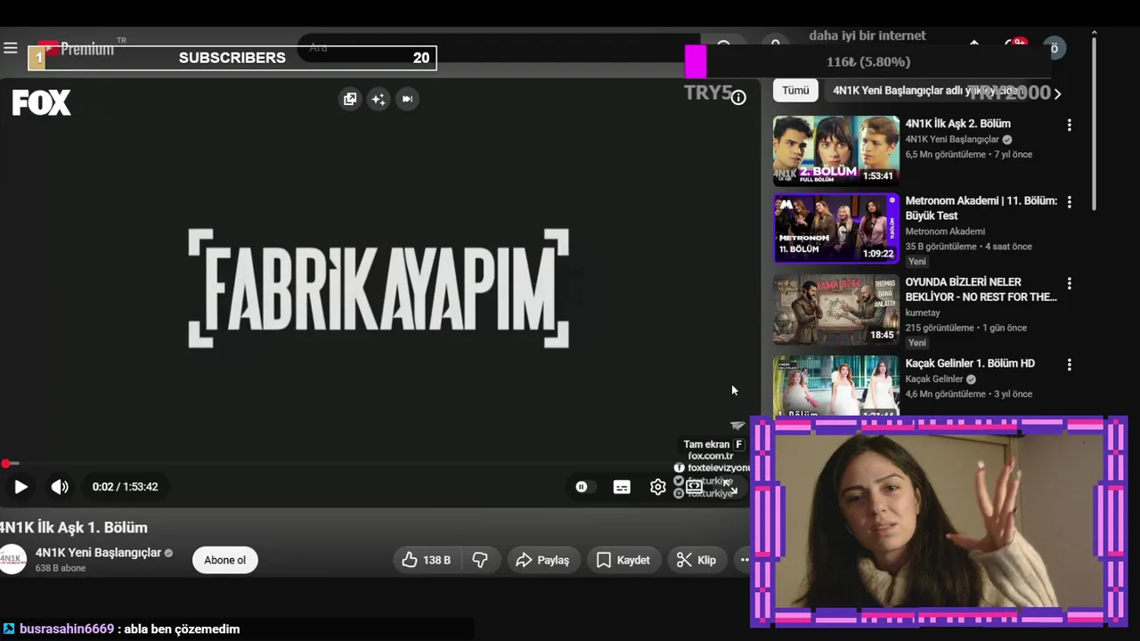1140x641 pixels.
Task: Open the Metronom 11. Bölüm thumbnail
Action: click(x=836, y=228)
